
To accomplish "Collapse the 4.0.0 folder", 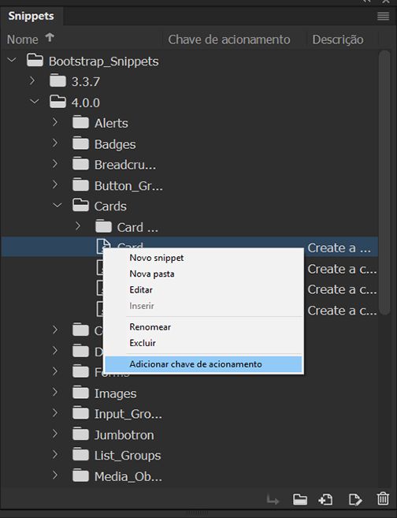I will [35, 102].
